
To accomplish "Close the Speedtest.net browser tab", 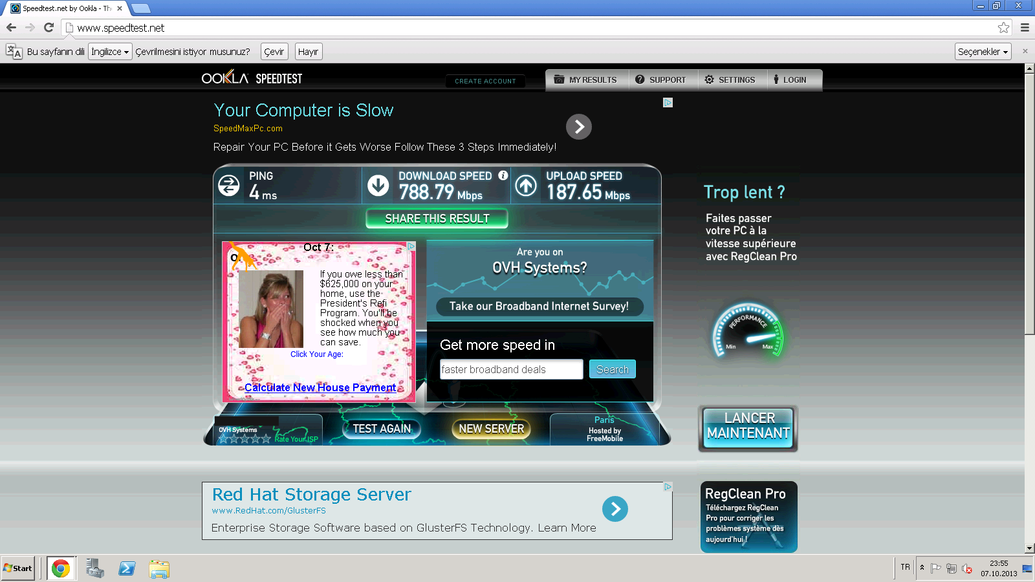I will coord(120,8).
